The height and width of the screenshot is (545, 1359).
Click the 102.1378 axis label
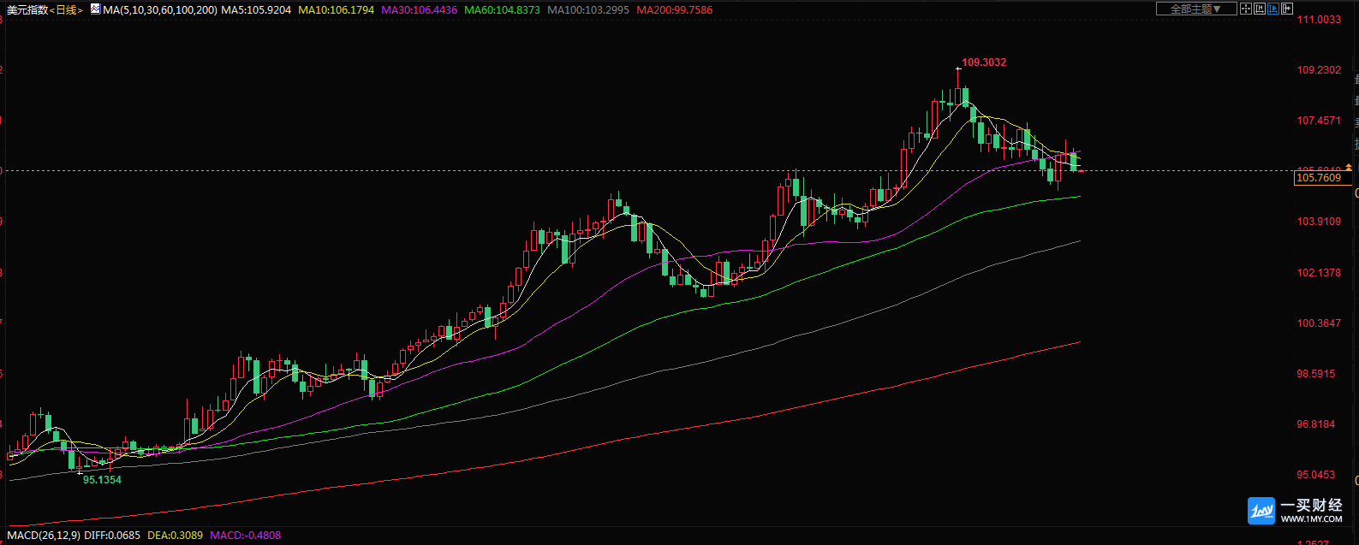1319,273
